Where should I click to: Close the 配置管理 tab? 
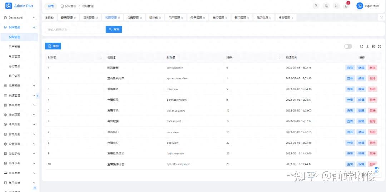75,18
